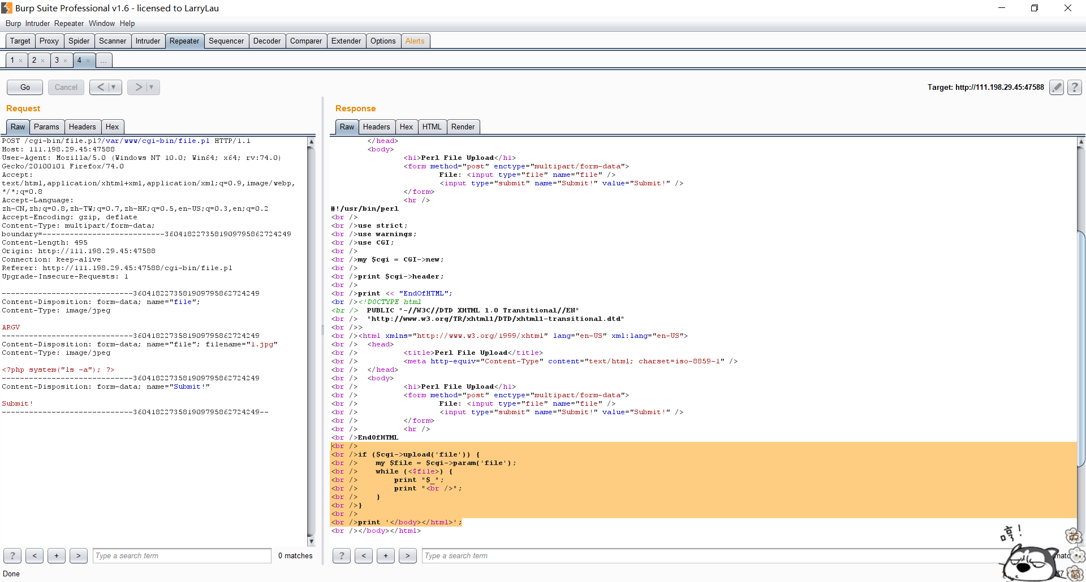
Task: Click the php system payload line
Action: click(x=58, y=370)
